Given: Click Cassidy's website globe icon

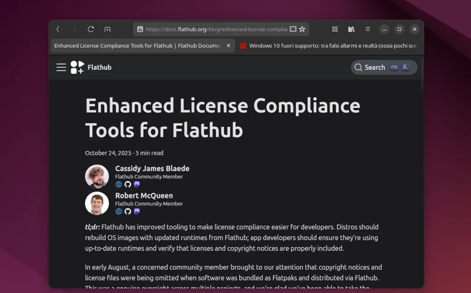Looking at the screenshot, I should (x=119, y=184).
